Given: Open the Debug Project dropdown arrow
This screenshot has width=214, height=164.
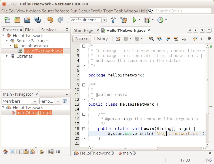Looking at the screenshot, I should click(153, 20).
